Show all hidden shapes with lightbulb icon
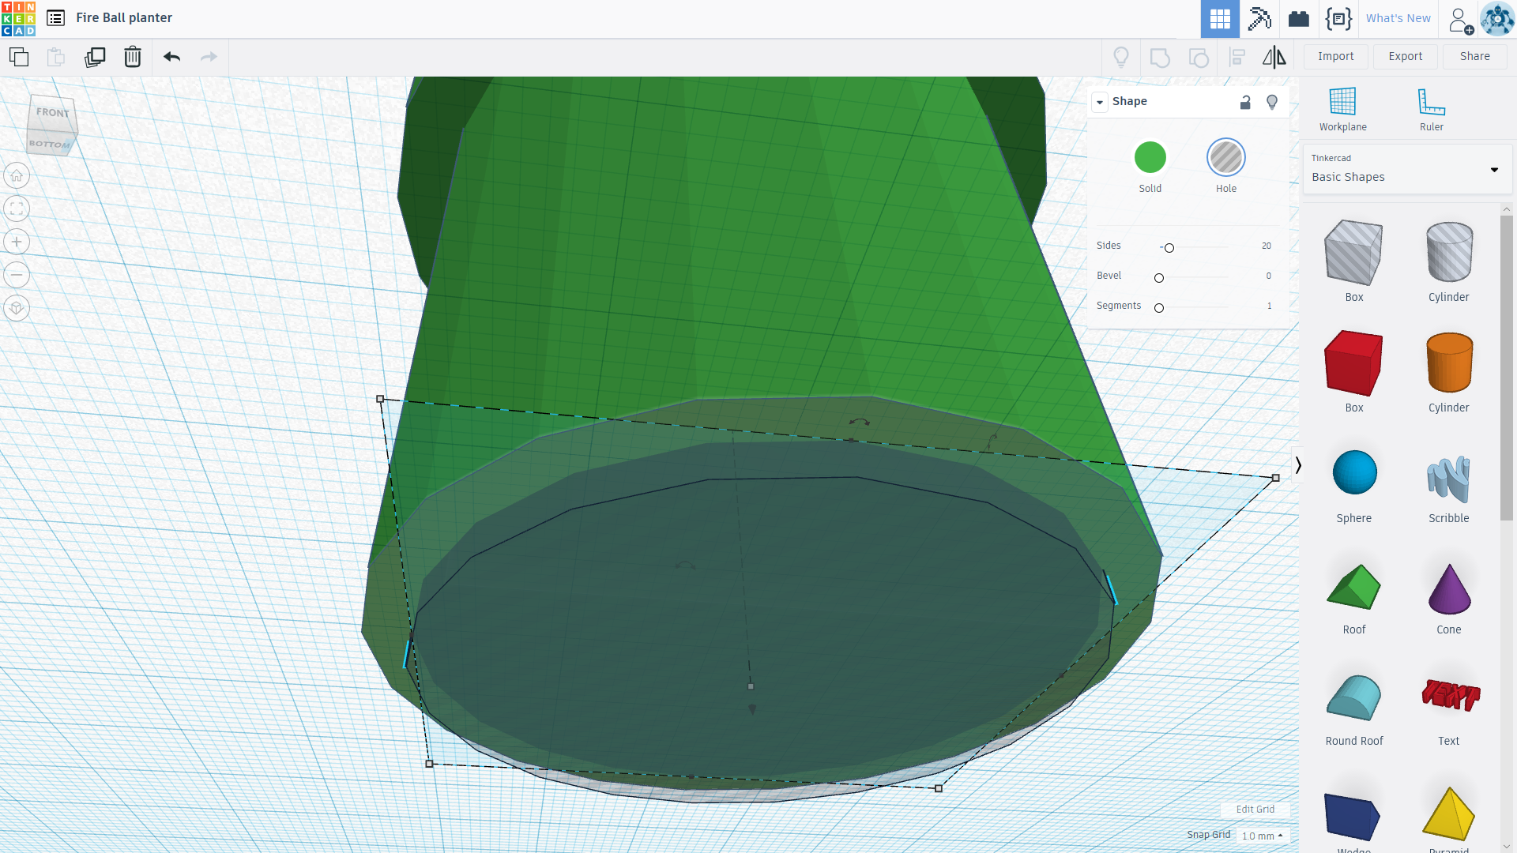Viewport: 1517px width, 853px height. tap(1121, 57)
